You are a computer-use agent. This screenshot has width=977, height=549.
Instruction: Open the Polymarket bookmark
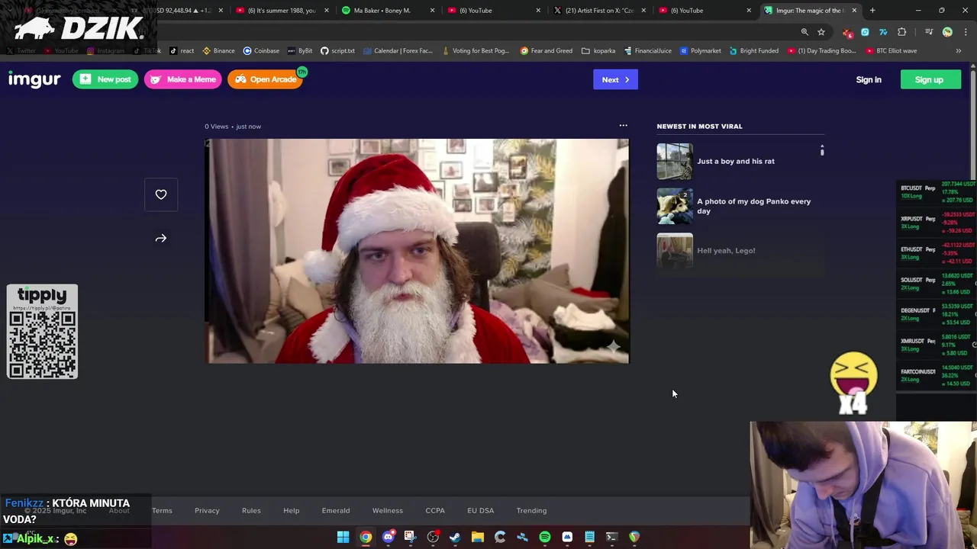click(700, 51)
